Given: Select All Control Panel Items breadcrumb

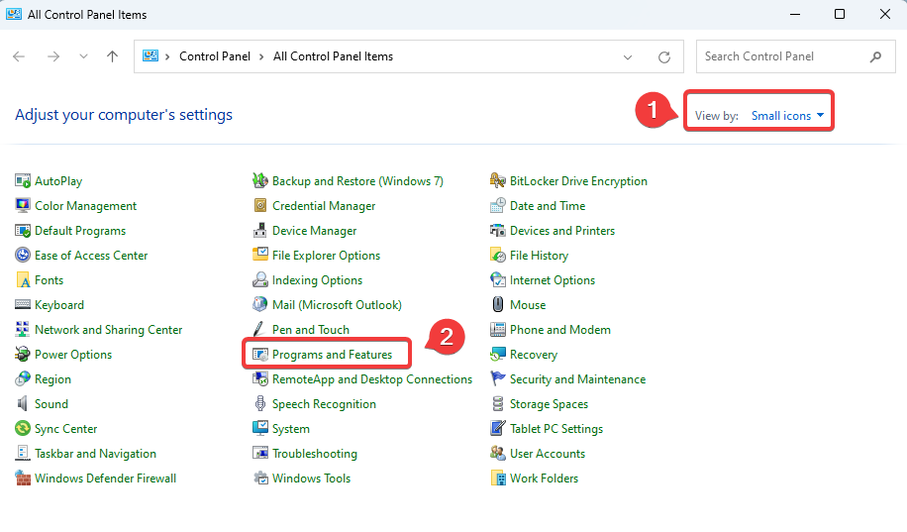Looking at the screenshot, I should click(x=333, y=57).
